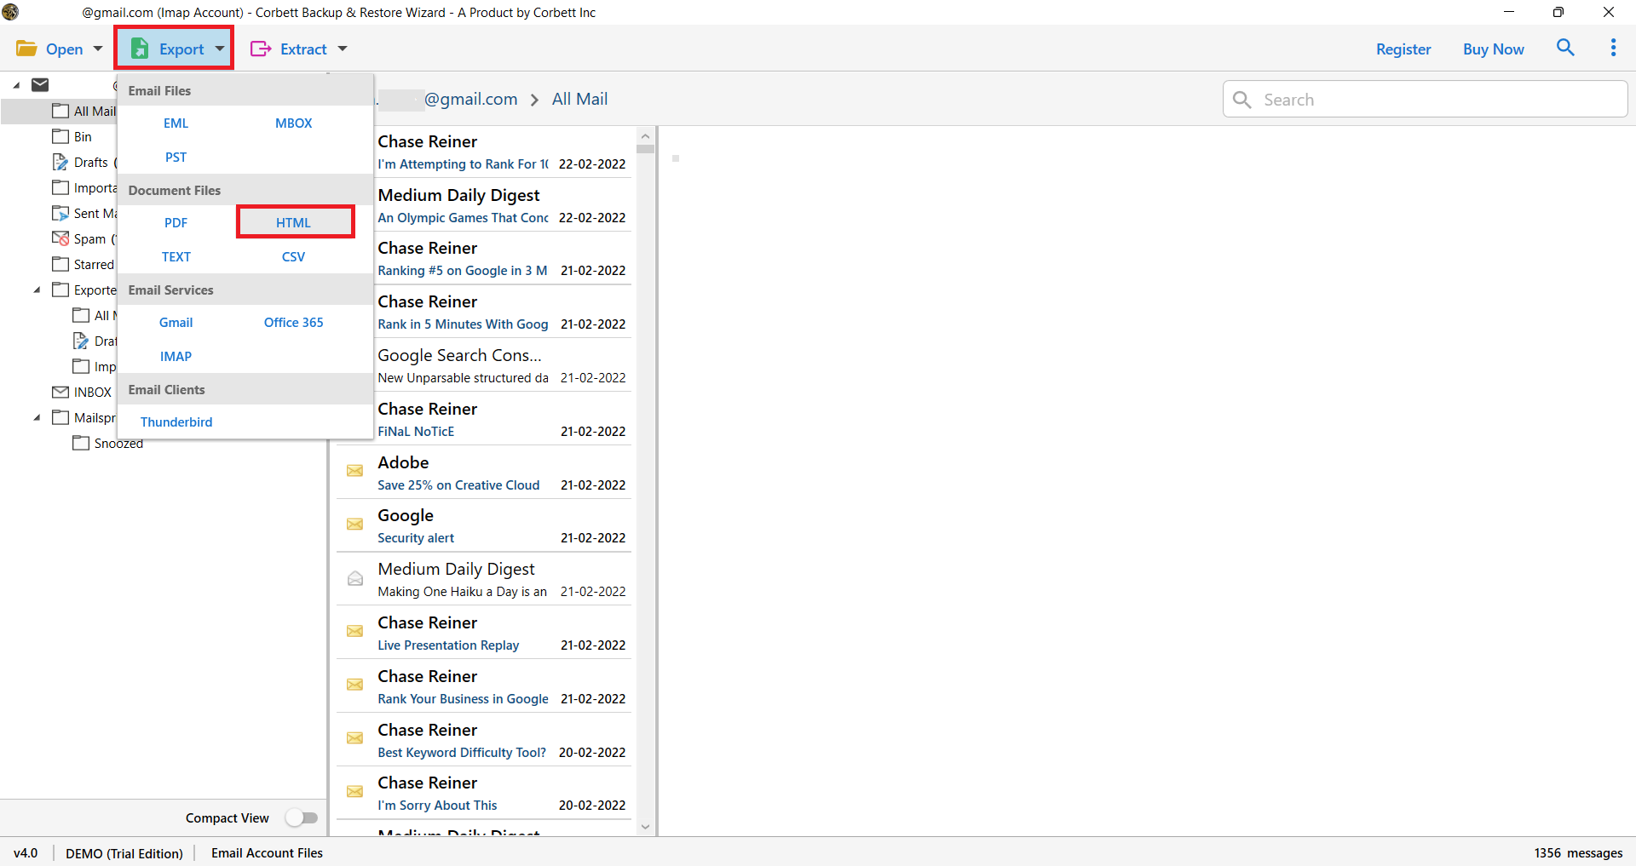Choose Office 365 export option
Image resolution: width=1636 pixels, height=866 pixels.
[x=294, y=322]
